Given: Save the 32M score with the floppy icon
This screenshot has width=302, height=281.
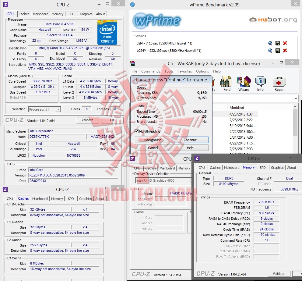Looking at the screenshot, I should pyautogui.click(x=278, y=43).
